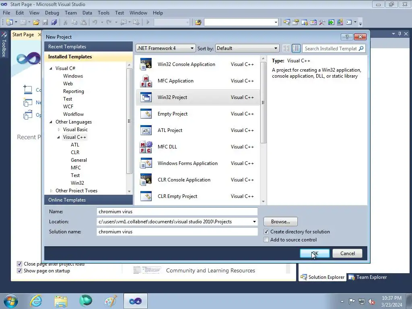The width and height of the screenshot is (412, 309).
Task: Expand the Online Templates section
Action: (88, 200)
